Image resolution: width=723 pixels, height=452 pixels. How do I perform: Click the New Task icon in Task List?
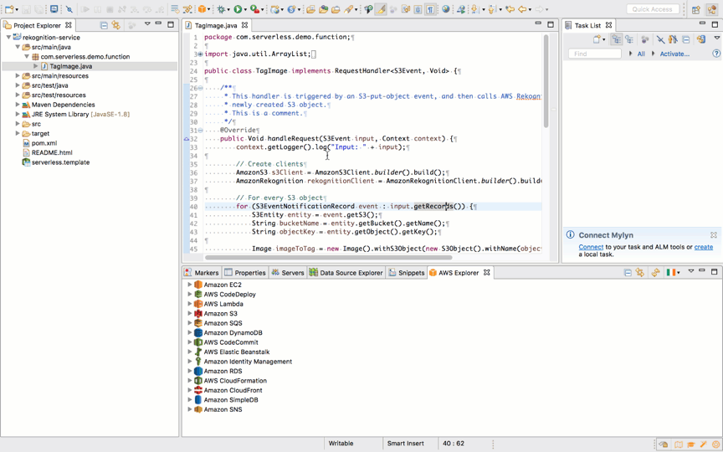click(x=597, y=39)
